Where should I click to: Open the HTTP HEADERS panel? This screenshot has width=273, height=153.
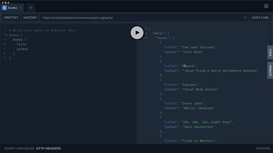(x=48, y=148)
